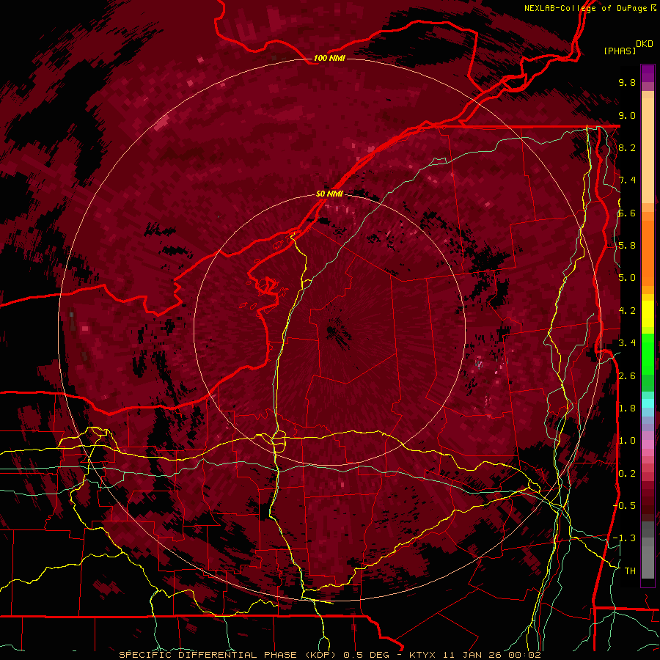
Task: Click the TH threshold label on scale
Action: click(630, 571)
